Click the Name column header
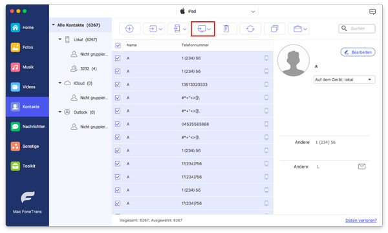 coord(132,45)
